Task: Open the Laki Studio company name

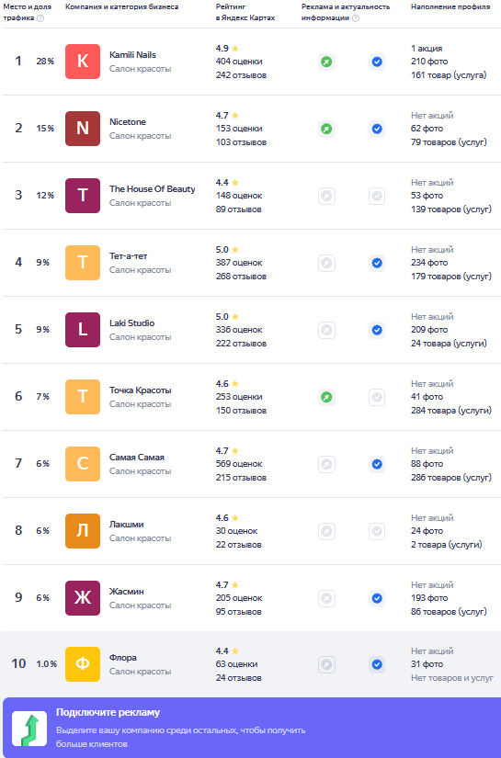Action: [132, 322]
